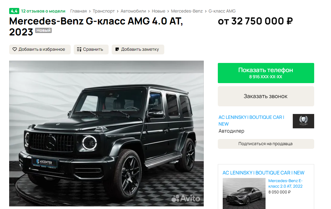Open the Mercedes-Benz E-класс thumbnail
The height and width of the screenshot is (209, 331).
pos(244,194)
